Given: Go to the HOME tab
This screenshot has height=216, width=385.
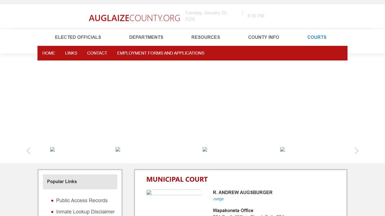Looking at the screenshot, I should (48, 53).
